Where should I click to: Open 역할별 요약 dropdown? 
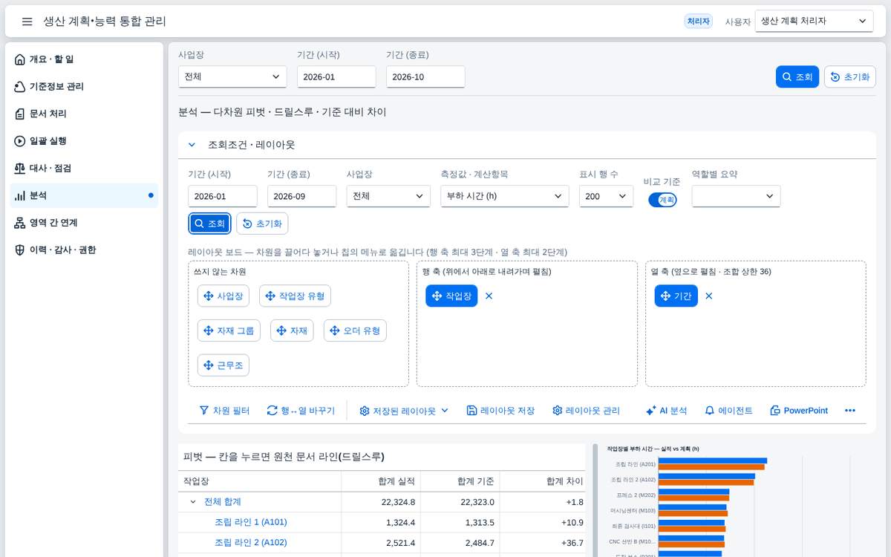736,196
